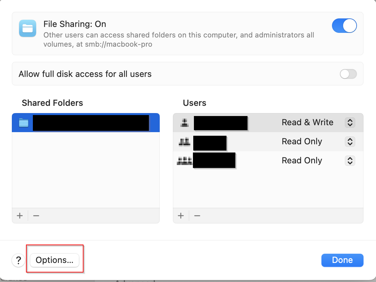Image resolution: width=376 pixels, height=282 pixels.
Task: Click empty space in Shared Folders list
Action: click(x=85, y=171)
